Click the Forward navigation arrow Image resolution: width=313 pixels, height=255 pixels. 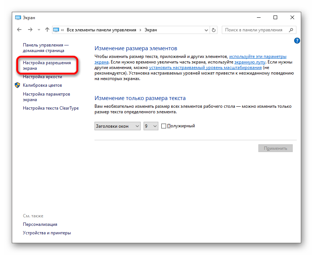coord(30,30)
